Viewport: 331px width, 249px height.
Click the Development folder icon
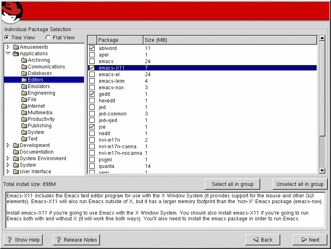(16, 145)
